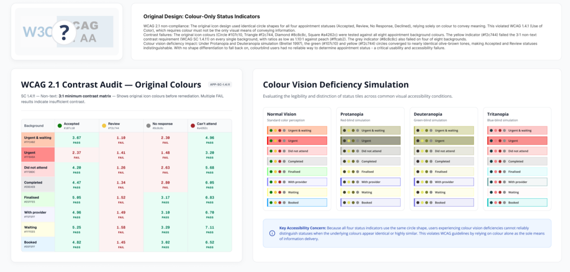This screenshot has height=272, width=570.
Task: Click the 5.05 PASS contrast cell
Action: tap(77, 199)
